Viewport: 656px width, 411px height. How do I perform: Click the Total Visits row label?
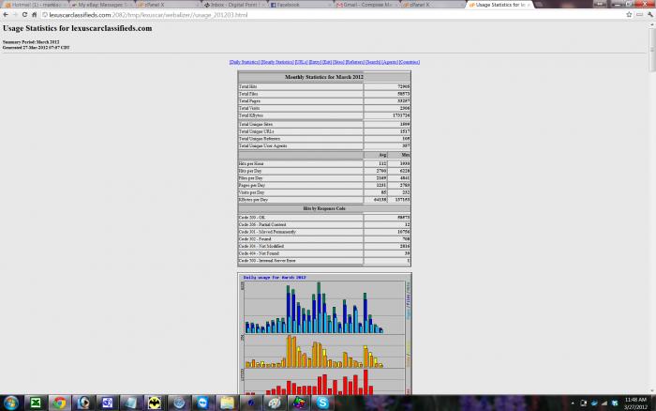(x=249, y=108)
